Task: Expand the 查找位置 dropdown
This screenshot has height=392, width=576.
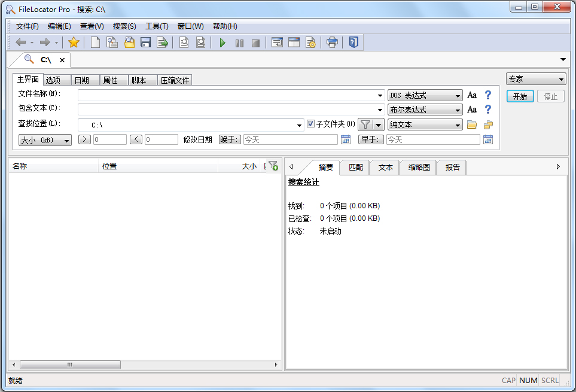Action: (x=300, y=125)
